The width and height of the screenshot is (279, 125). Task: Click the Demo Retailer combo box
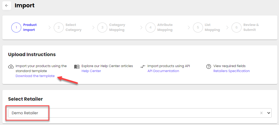click(x=131, y=113)
